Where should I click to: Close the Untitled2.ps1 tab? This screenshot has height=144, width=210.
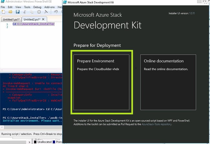coord(43,19)
